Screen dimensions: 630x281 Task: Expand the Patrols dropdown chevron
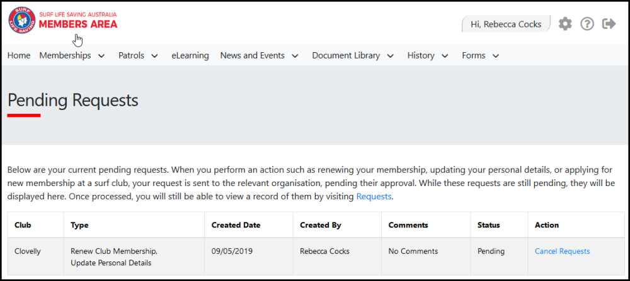click(x=154, y=56)
